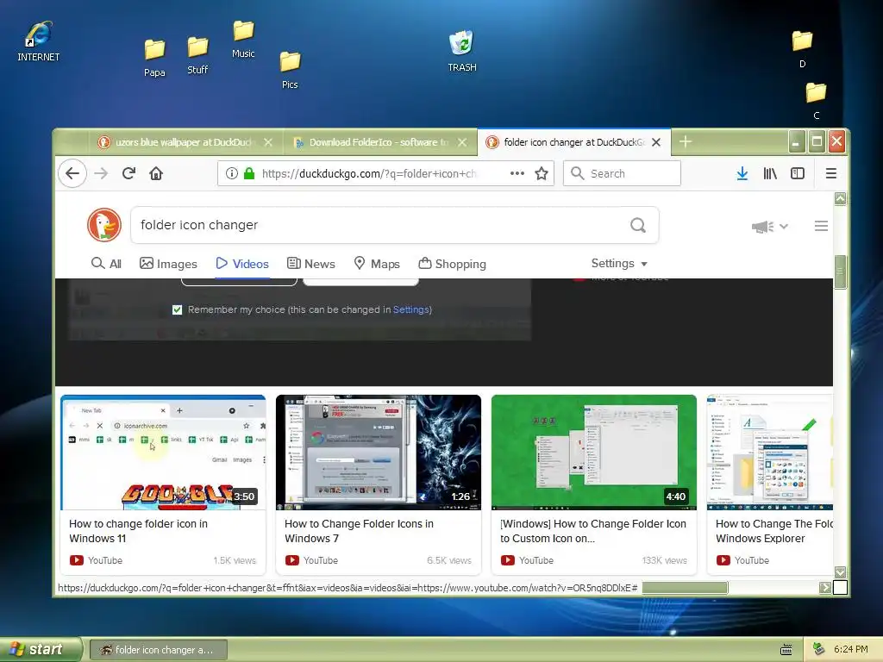Click the green padlock security icon

click(x=249, y=173)
